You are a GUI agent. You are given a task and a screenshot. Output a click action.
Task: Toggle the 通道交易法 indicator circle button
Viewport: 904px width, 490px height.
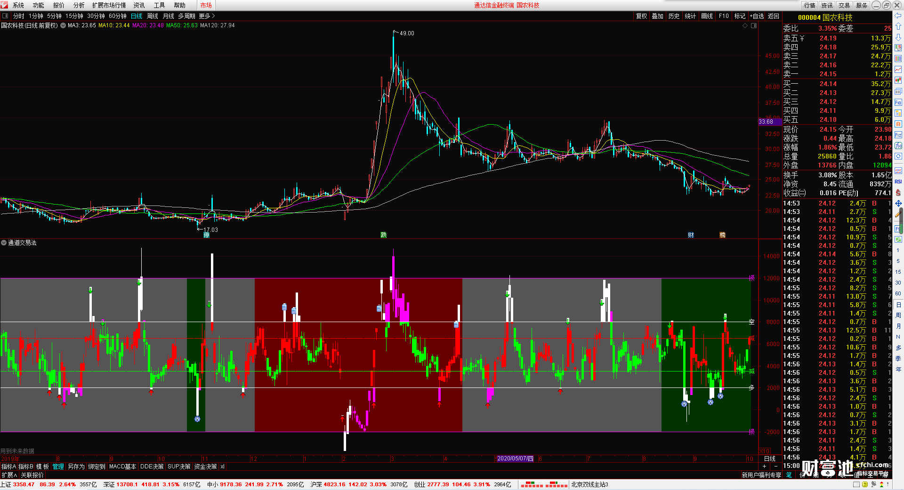point(4,243)
